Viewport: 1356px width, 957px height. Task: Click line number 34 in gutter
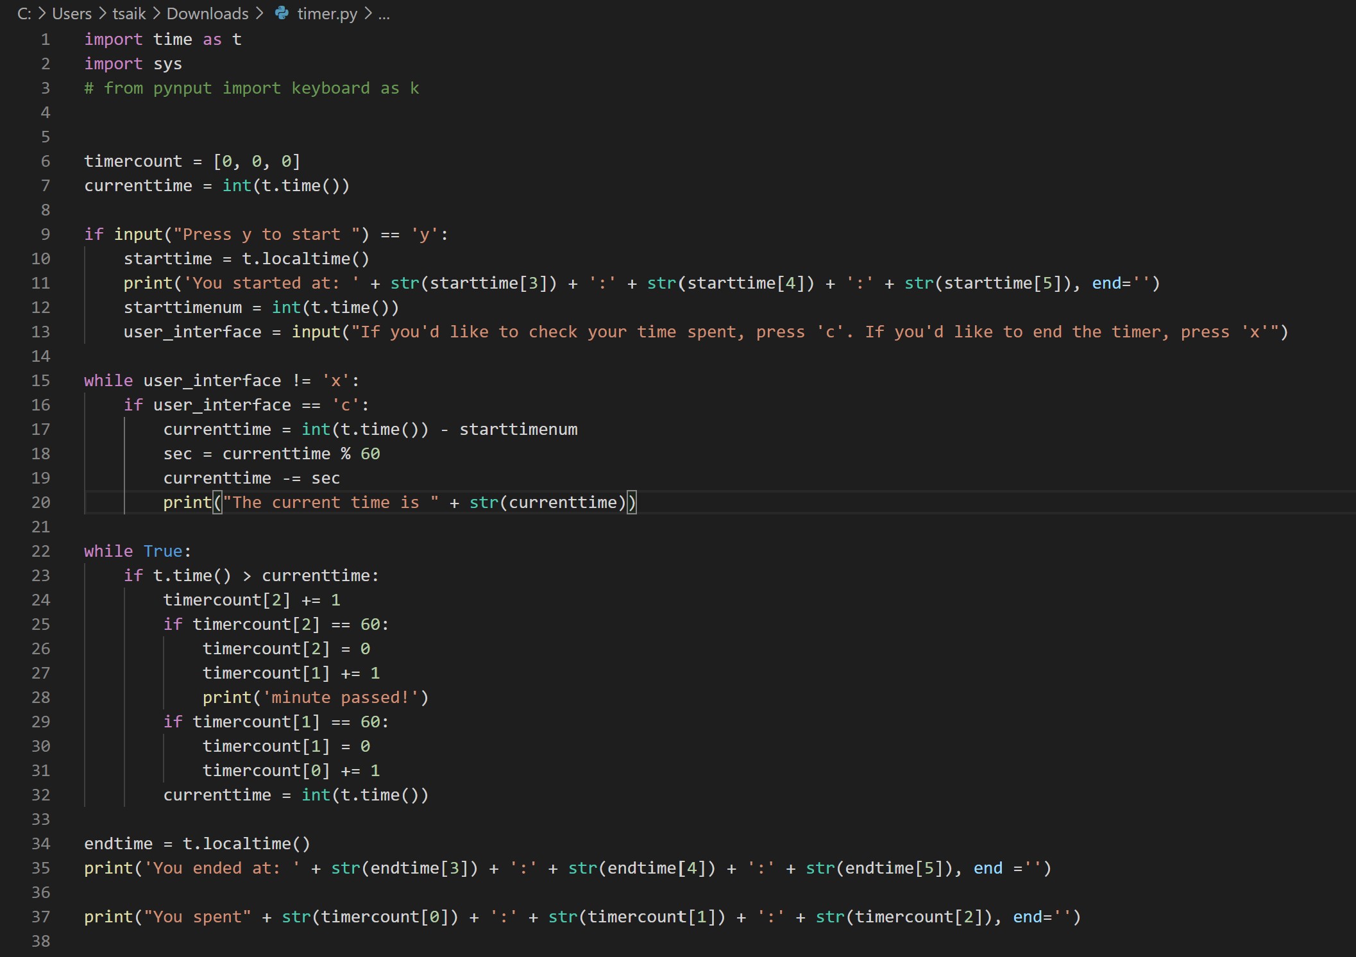[x=40, y=843]
